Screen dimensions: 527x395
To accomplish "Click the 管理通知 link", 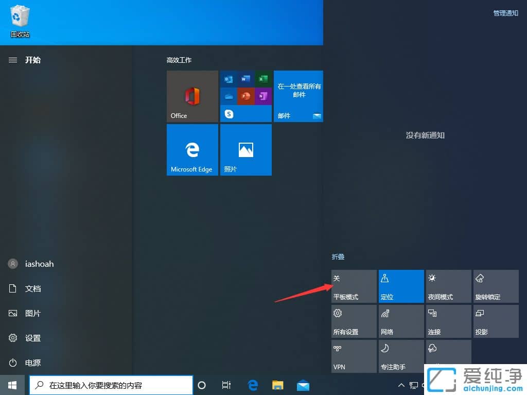I will (505, 13).
